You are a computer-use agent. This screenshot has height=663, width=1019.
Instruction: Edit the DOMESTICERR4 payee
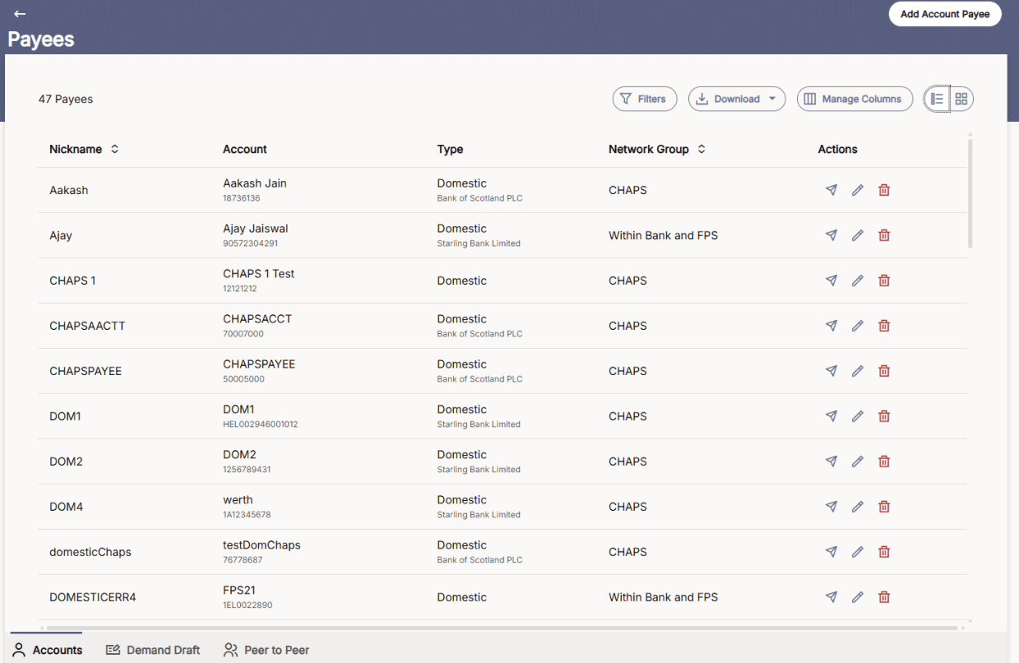pos(858,597)
